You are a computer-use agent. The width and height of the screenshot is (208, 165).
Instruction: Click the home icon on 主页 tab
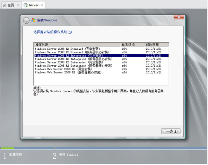coord(5,5)
